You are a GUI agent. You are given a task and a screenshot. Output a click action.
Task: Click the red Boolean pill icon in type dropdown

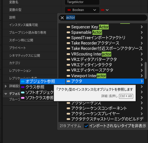pos(69,10)
